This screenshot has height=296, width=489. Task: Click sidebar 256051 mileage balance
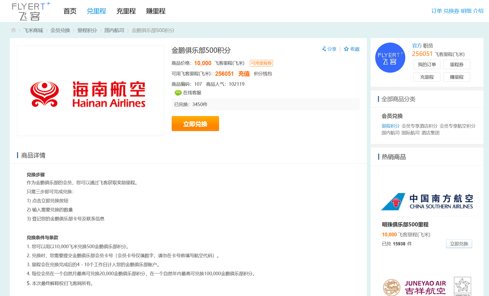coord(422,54)
